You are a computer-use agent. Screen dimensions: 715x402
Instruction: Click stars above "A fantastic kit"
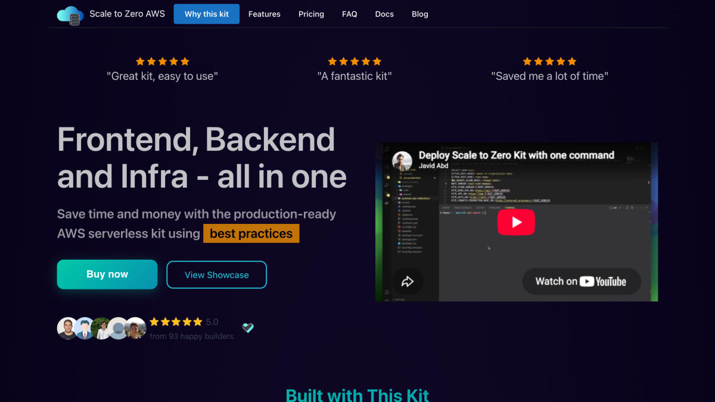pyautogui.click(x=355, y=61)
